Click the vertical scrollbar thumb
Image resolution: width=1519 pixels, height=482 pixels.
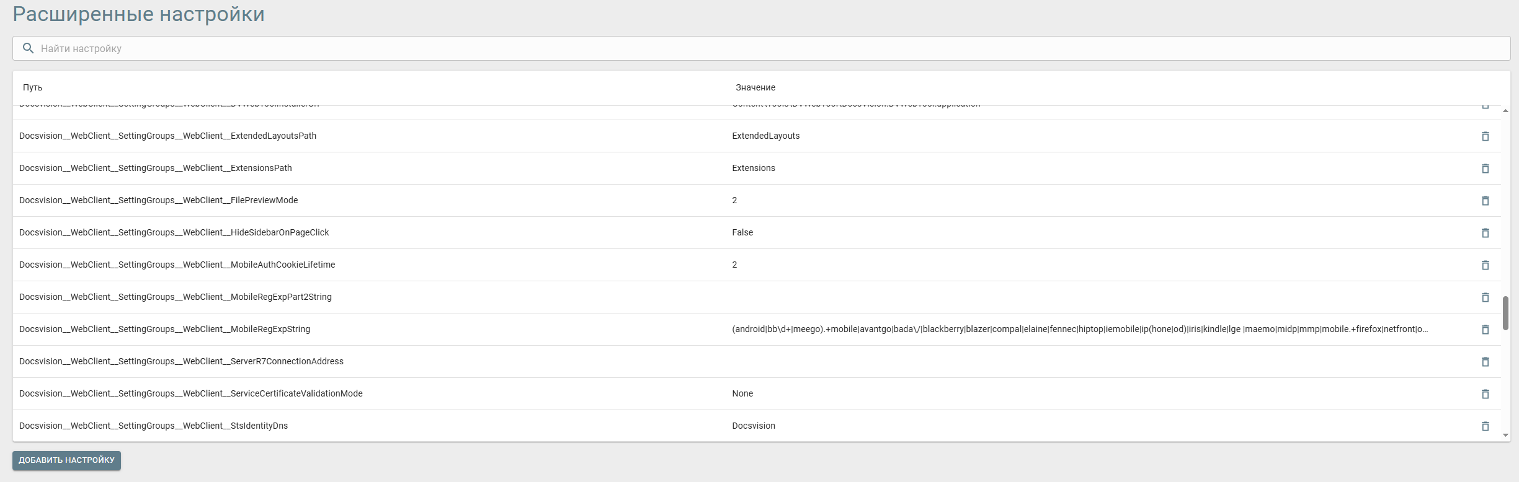click(1505, 313)
